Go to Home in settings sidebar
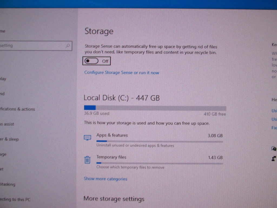The width and height of the screenshot is (277, 208). click(2, 31)
